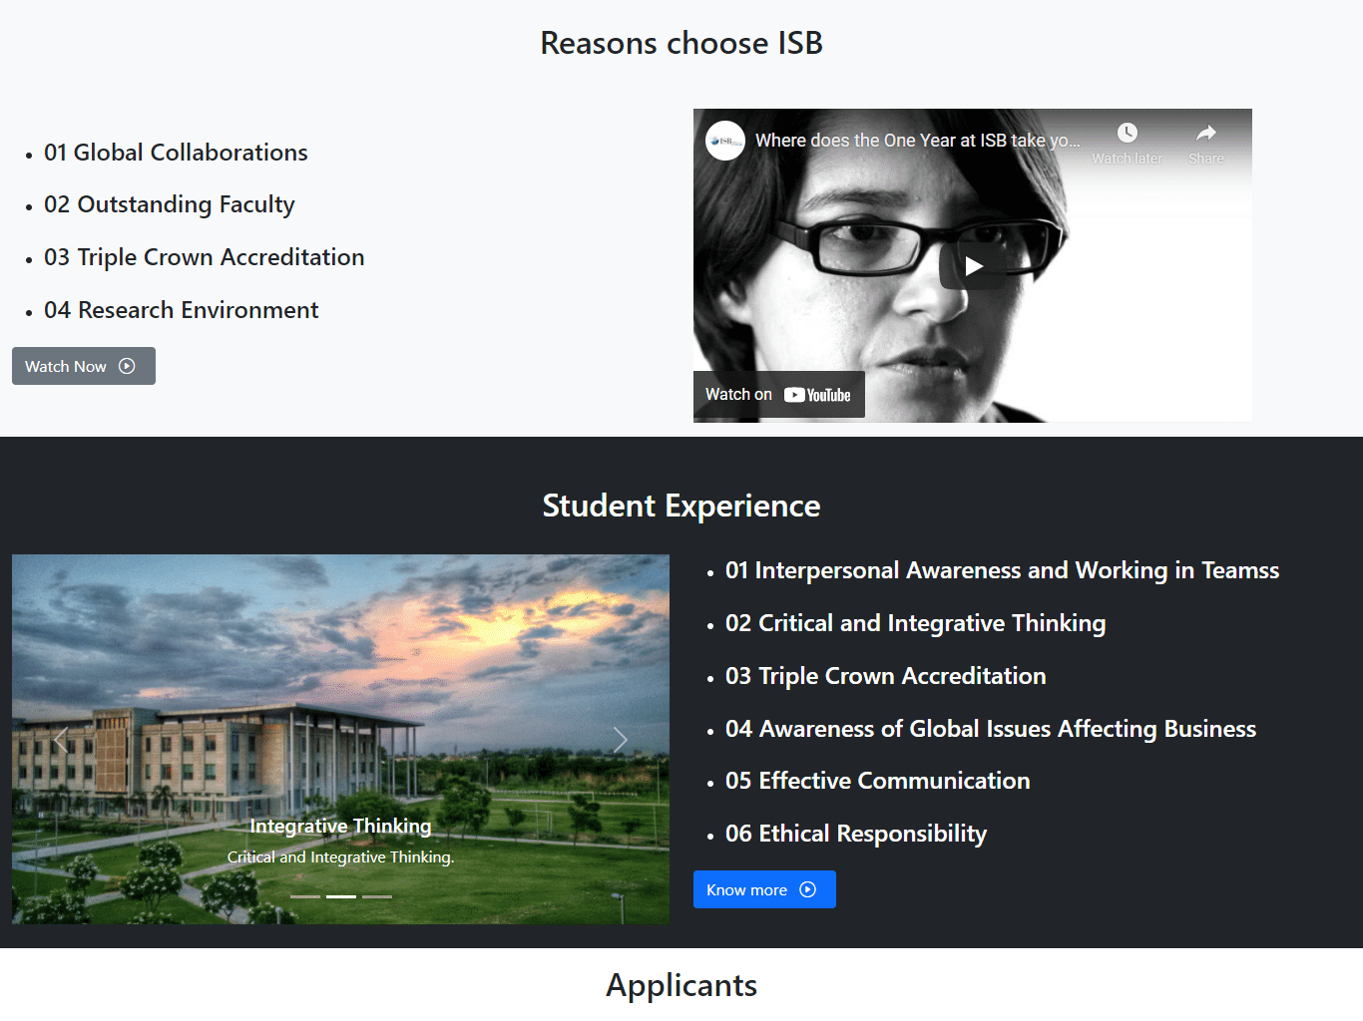Screen dimensions: 1363x1021
Task: Click the Share arrow icon on video
Action: [1206, 133]
